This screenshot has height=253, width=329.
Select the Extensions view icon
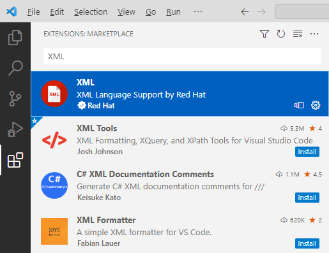[x=15, y=160]
